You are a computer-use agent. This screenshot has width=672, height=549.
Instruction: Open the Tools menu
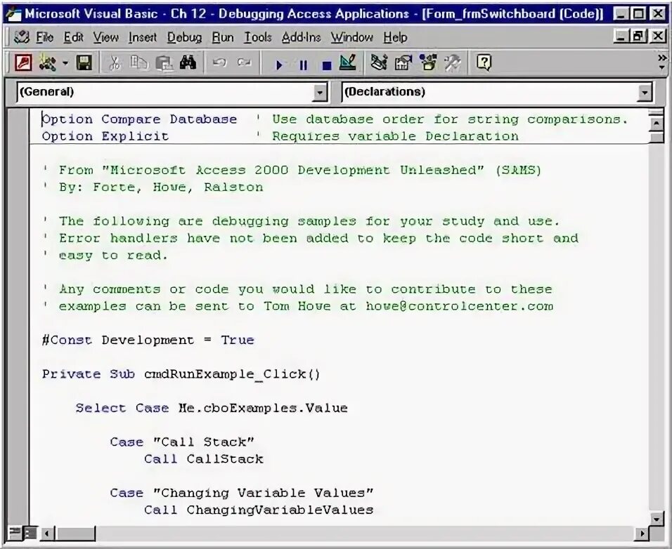pyautogui.click(x=258, y=38)
